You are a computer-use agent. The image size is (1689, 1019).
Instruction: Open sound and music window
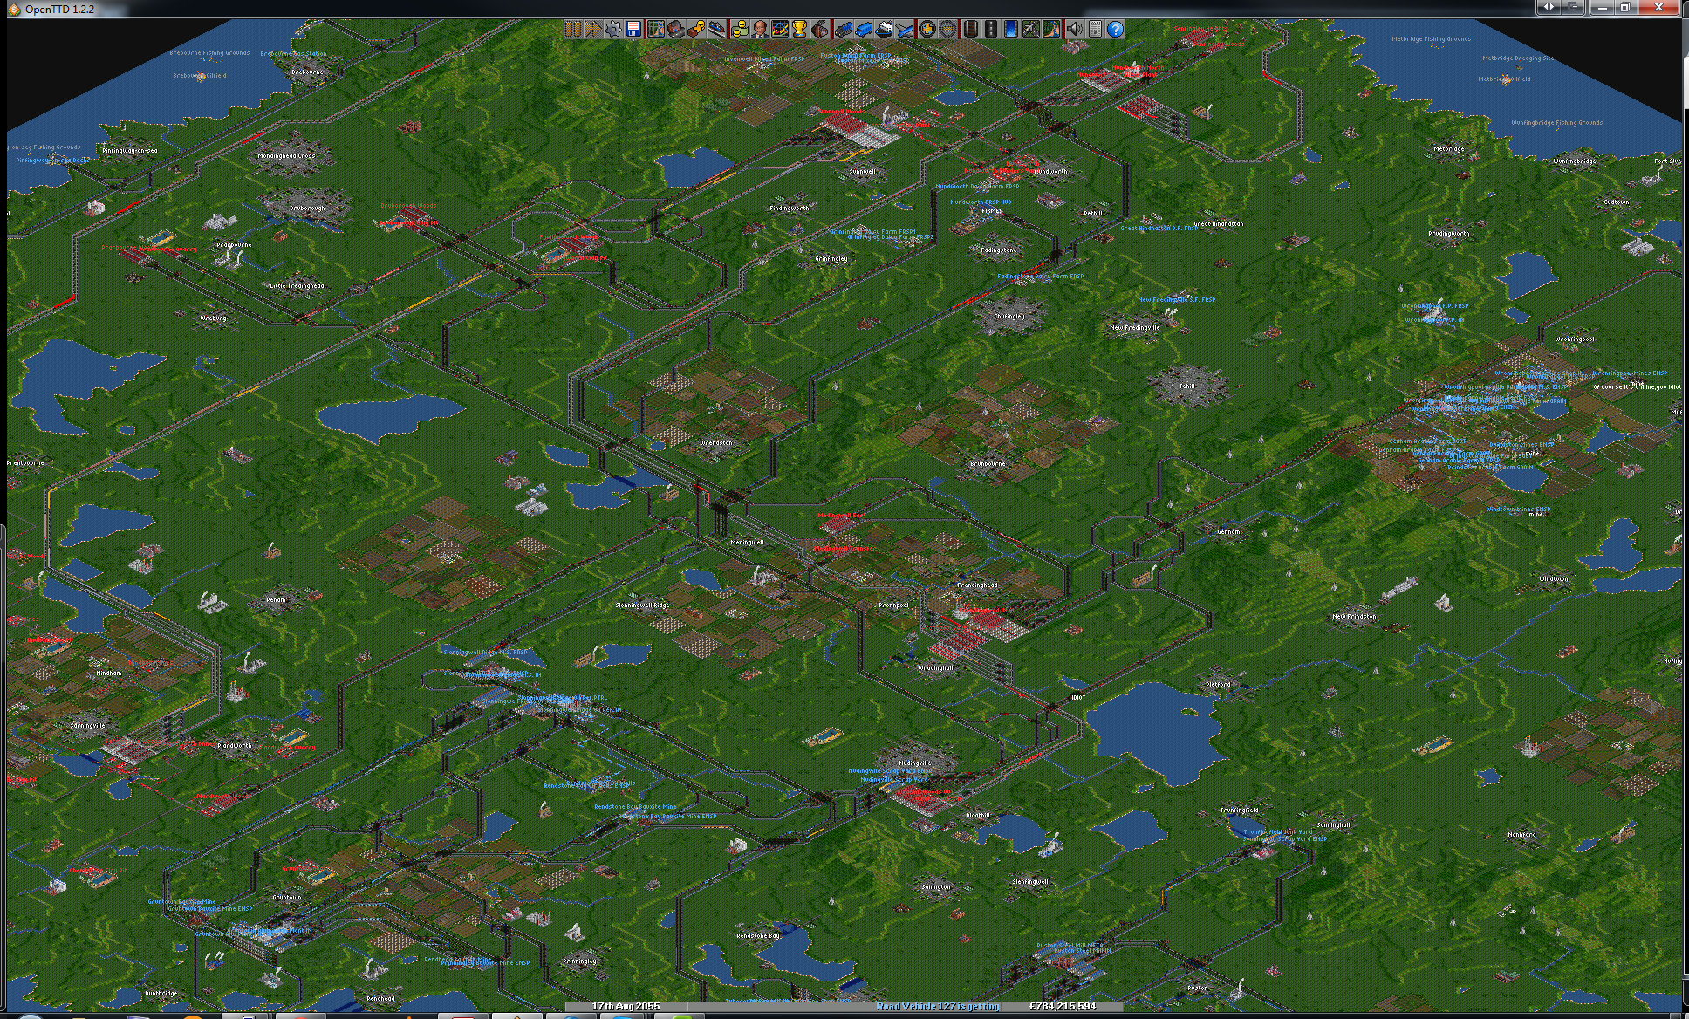coord(1074,29)
